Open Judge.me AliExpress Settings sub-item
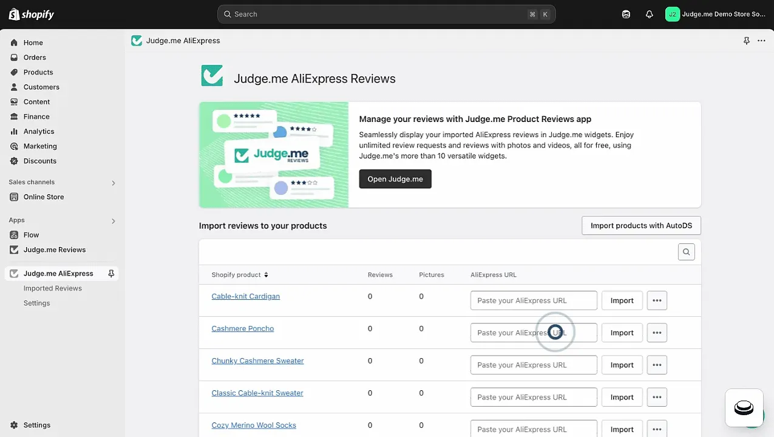Image resolution: width=774 pixels, height=437 pixels. point(37,303)
